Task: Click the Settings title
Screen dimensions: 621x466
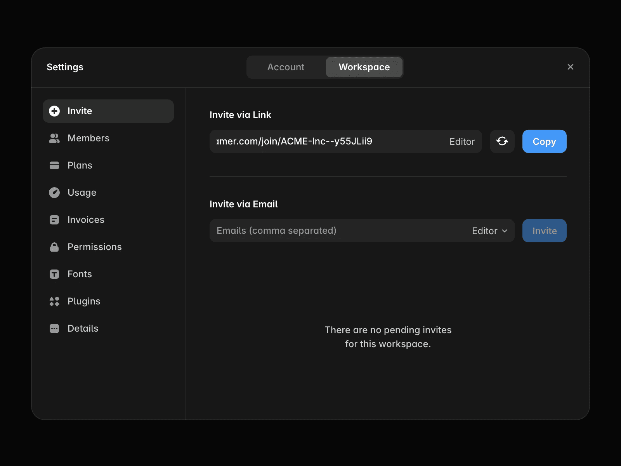Action: (65, 67)
